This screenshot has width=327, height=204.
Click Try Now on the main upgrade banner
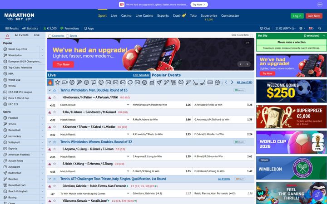click(63, 64)
